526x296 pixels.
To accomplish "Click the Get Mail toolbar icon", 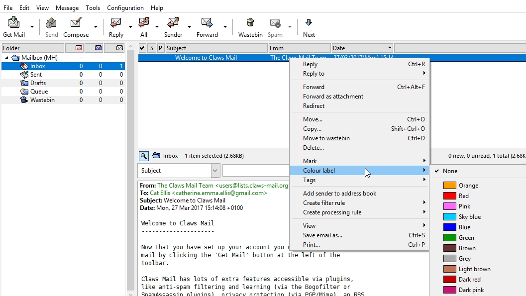I will 14,23.
